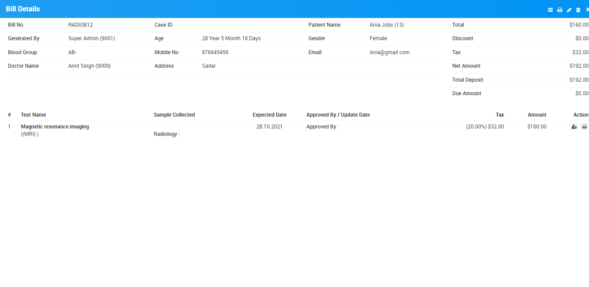The width and height of the screenshot is (589, 287).
Task: Close the Bill Details window
Action: (x=587, y=10)
